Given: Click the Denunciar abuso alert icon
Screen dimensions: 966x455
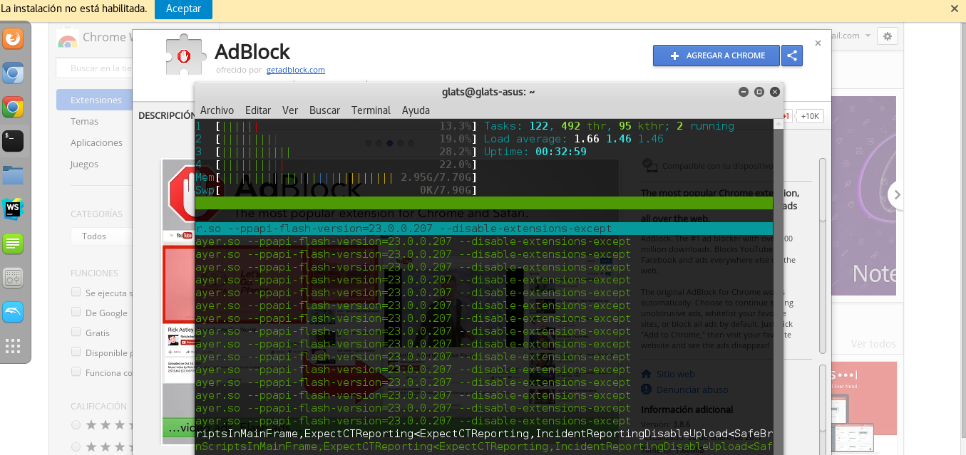Looking at the screenshot, I should [x=647, y=389].
